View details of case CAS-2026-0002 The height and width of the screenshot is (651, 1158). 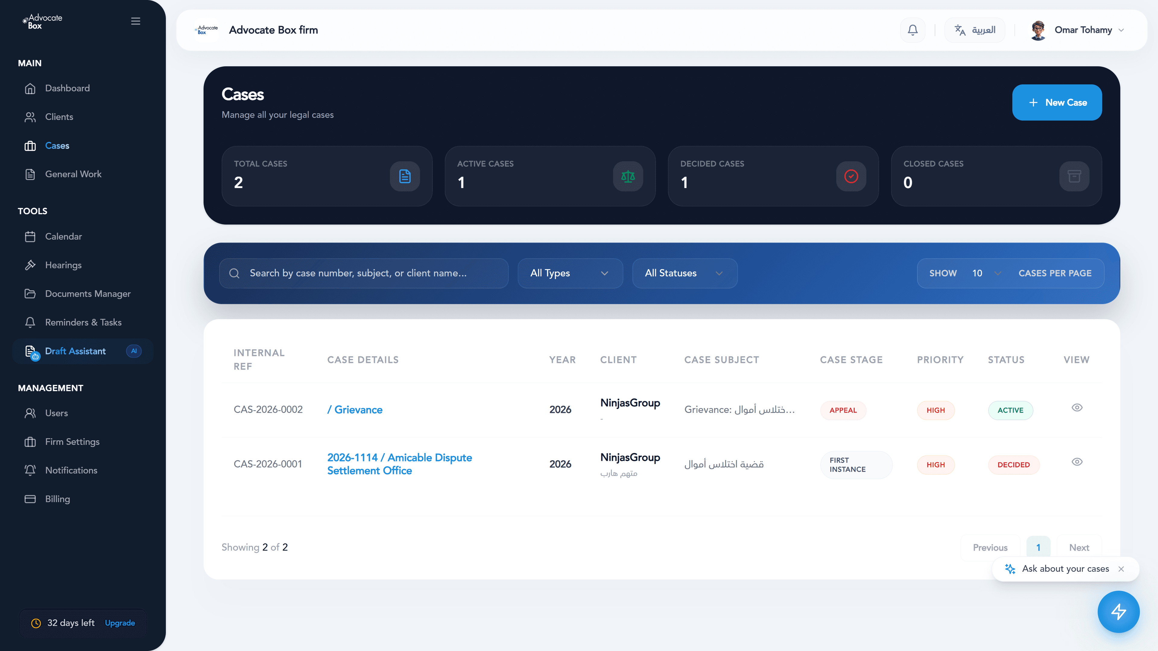[x=1077, y=407]
